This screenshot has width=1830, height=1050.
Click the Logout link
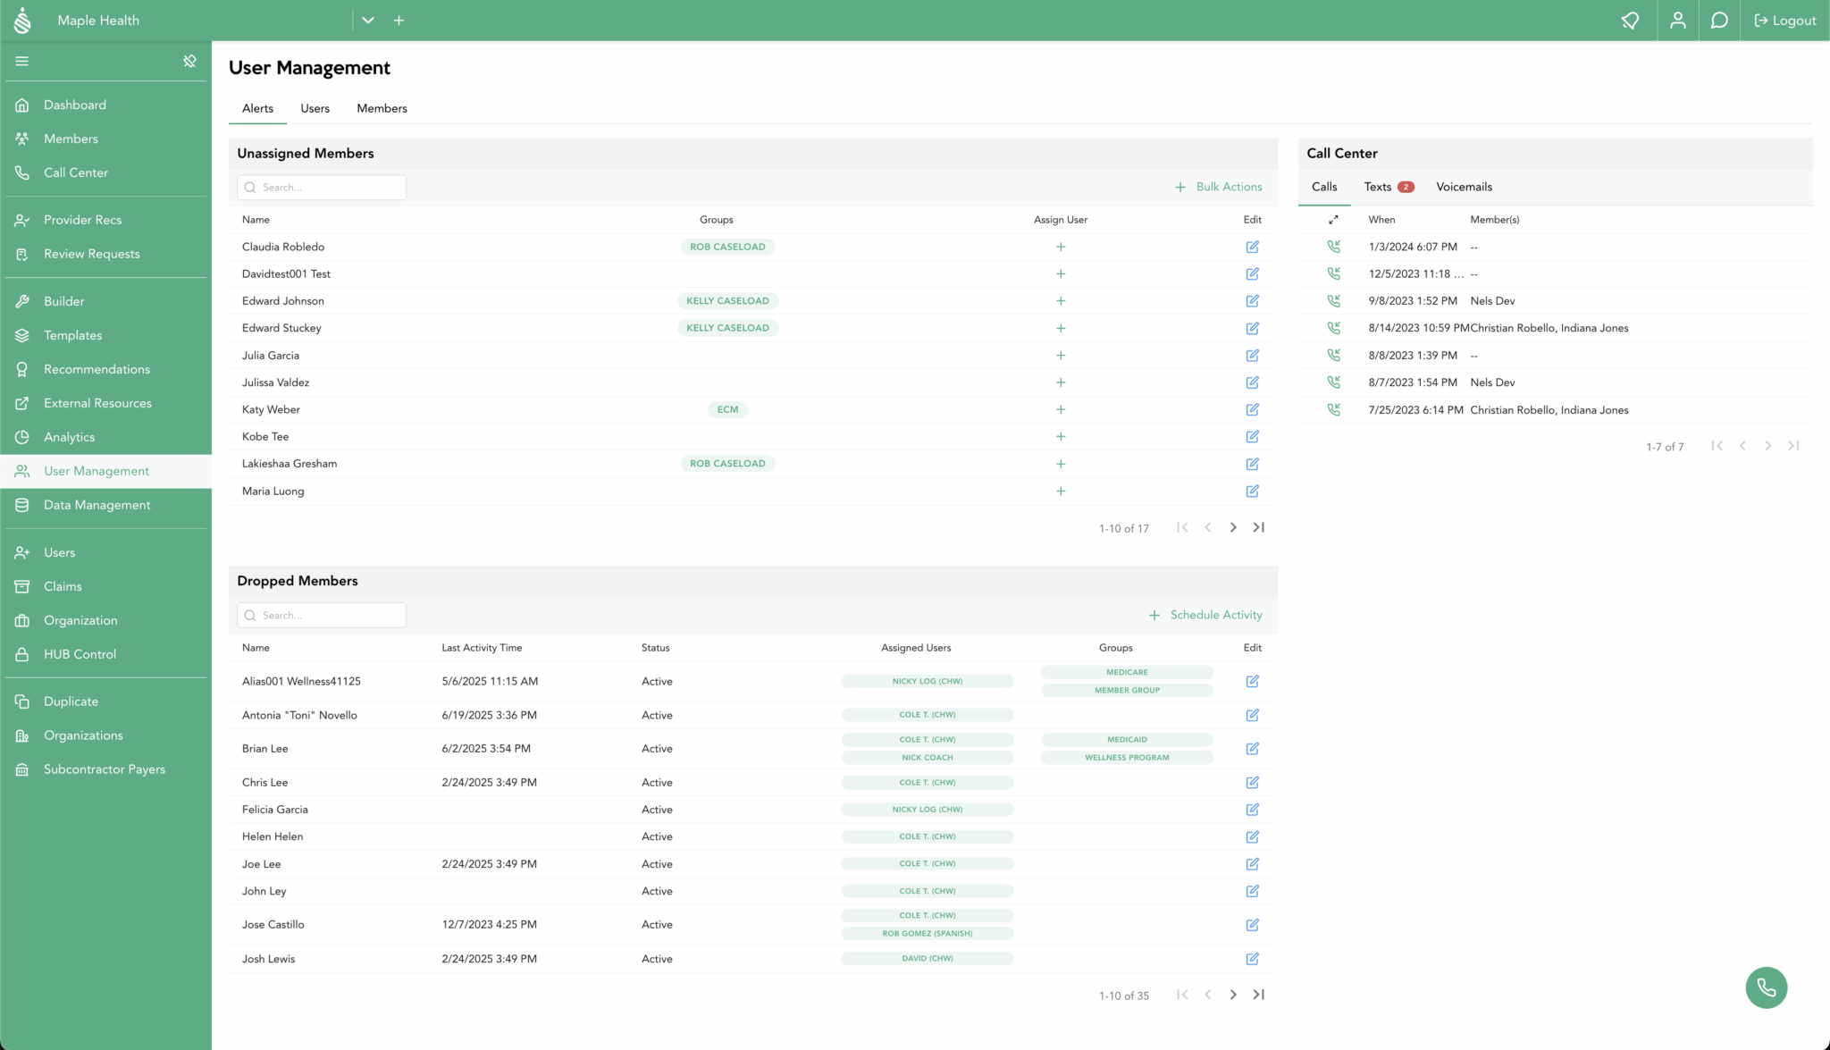(1784, 21)
